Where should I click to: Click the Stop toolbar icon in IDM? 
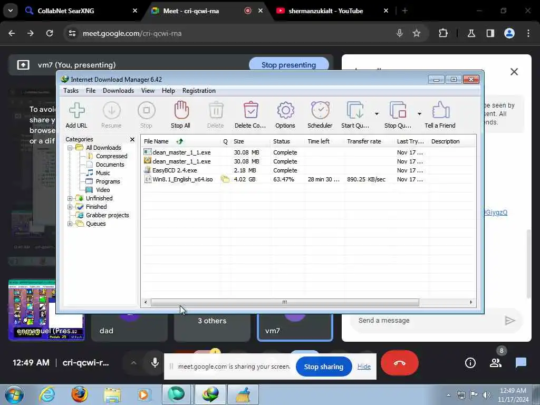[x=146, y=115]
